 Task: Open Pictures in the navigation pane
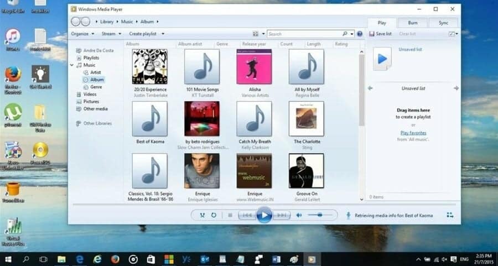coord(91,102)
